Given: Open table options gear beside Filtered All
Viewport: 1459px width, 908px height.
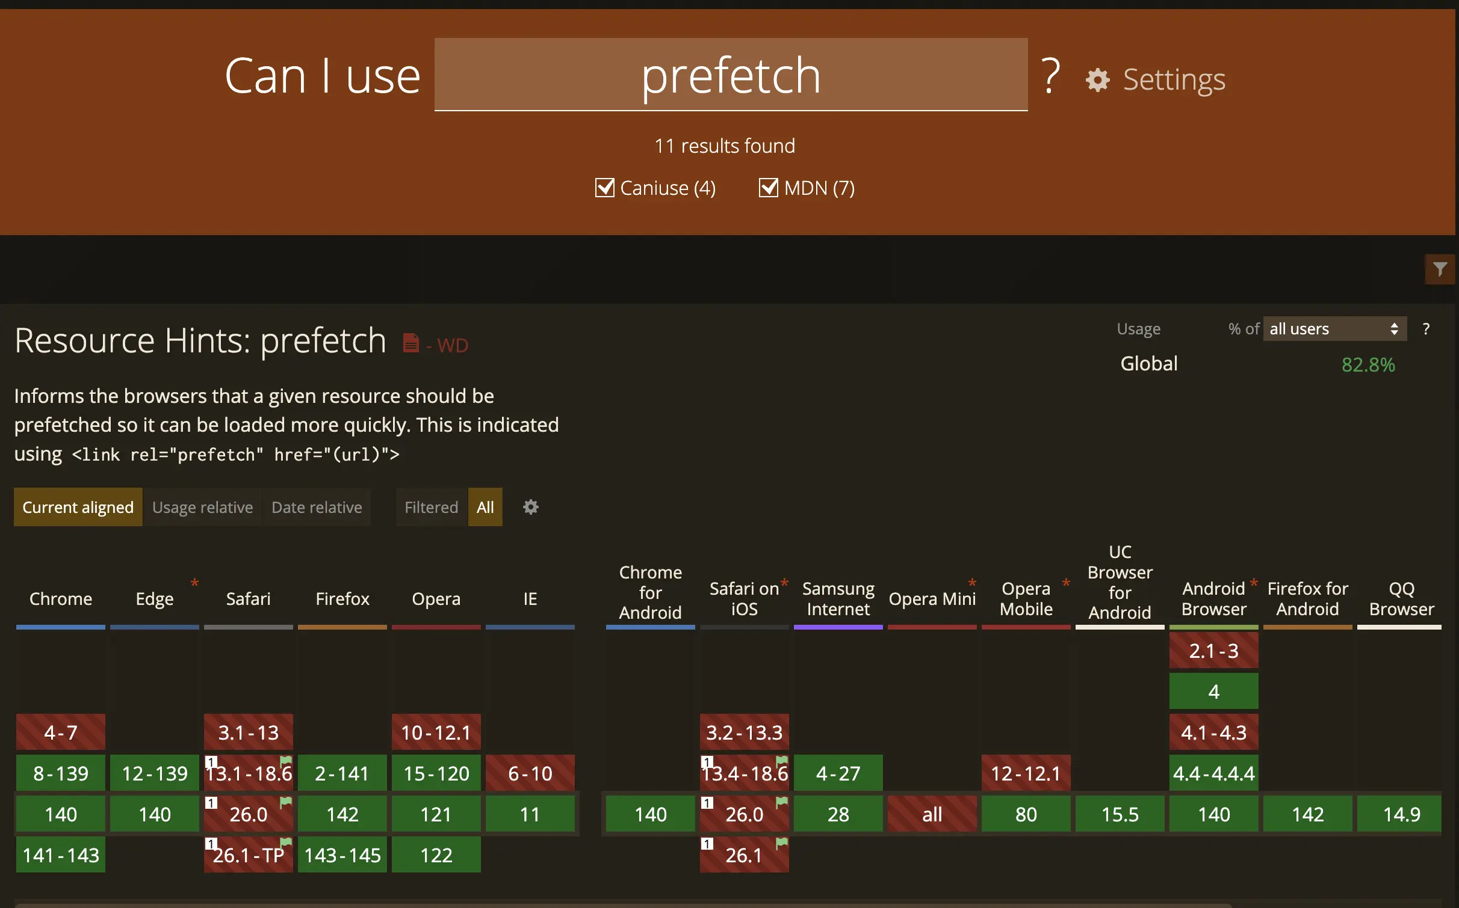Looking at the screenshot, I should 530,507.
